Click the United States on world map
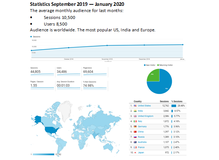Viewport: 219px width, 160px height. click(x=52, y=130)
